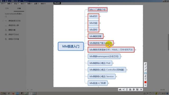This screenshot has height=95, width=169.
Task: Click the k8s极速入门 central mind map node
Action: click(x=71, y=46)
